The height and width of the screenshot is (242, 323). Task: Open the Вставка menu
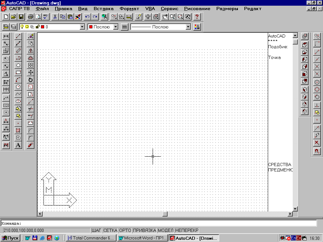(103, 9)
